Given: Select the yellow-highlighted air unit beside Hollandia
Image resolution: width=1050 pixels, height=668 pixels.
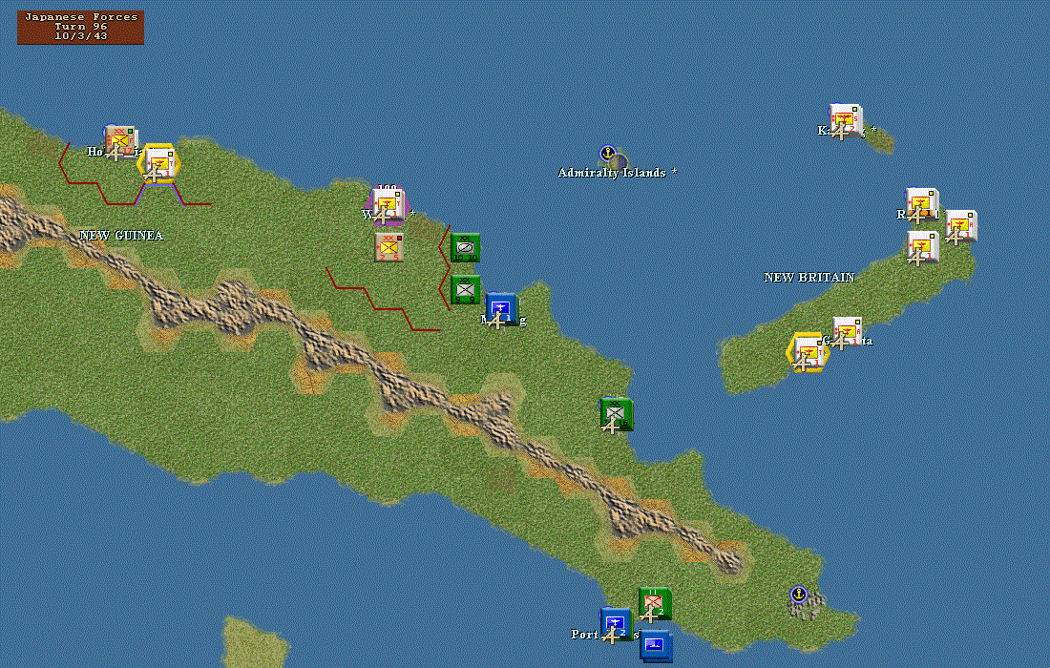Looking at the screenshot, I should click(159, 164).
